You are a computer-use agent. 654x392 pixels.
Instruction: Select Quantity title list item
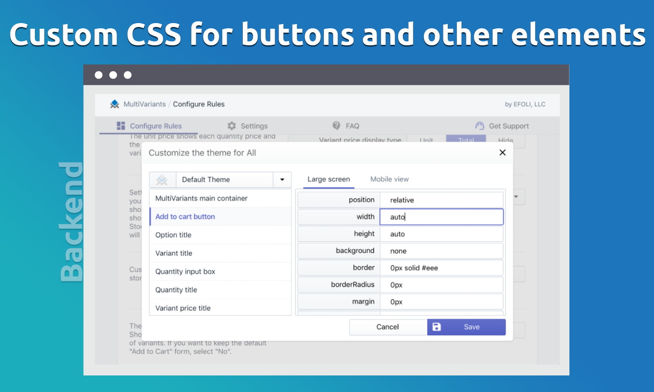point(220,290)
